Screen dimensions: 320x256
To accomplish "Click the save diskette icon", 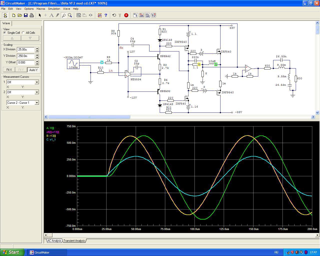I will pyautogui.click(x=26, y=15).
